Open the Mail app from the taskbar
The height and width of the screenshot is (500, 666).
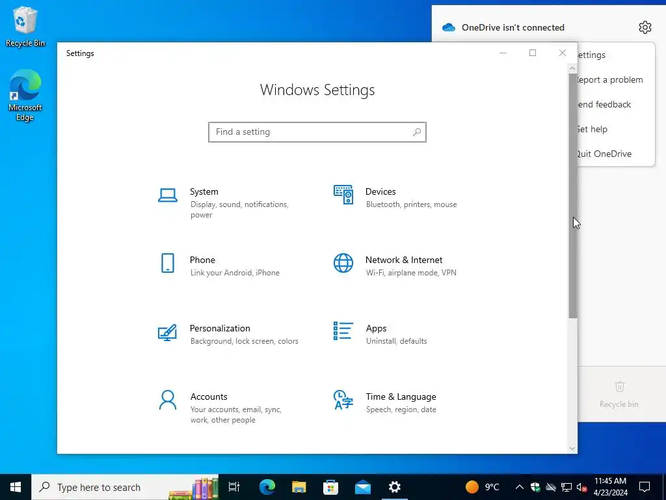363,487
